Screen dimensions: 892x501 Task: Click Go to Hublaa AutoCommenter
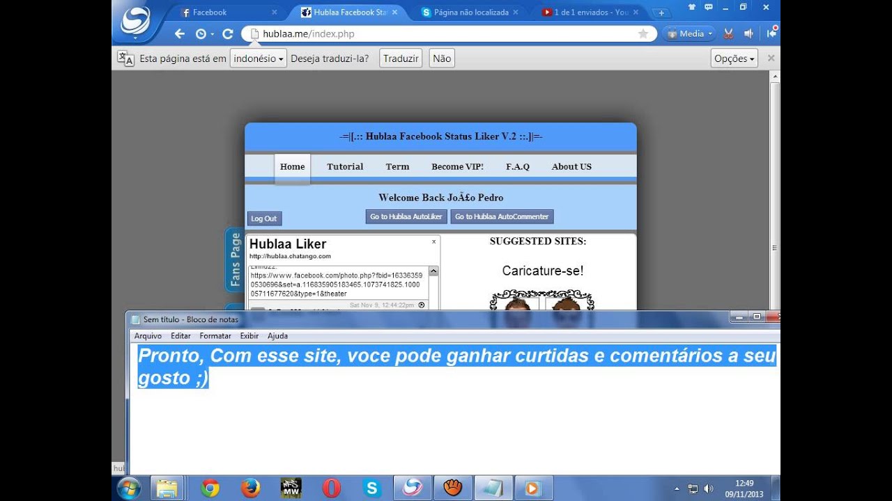502,216
